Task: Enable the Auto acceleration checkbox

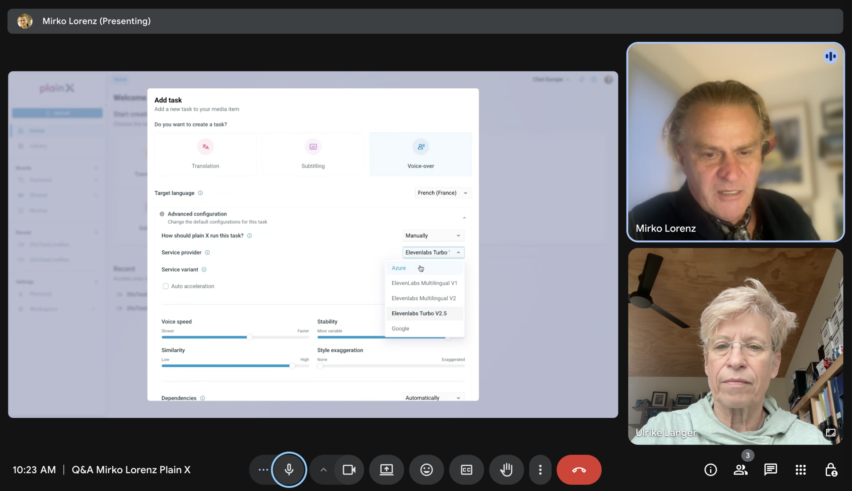Action: pos(166,286)
